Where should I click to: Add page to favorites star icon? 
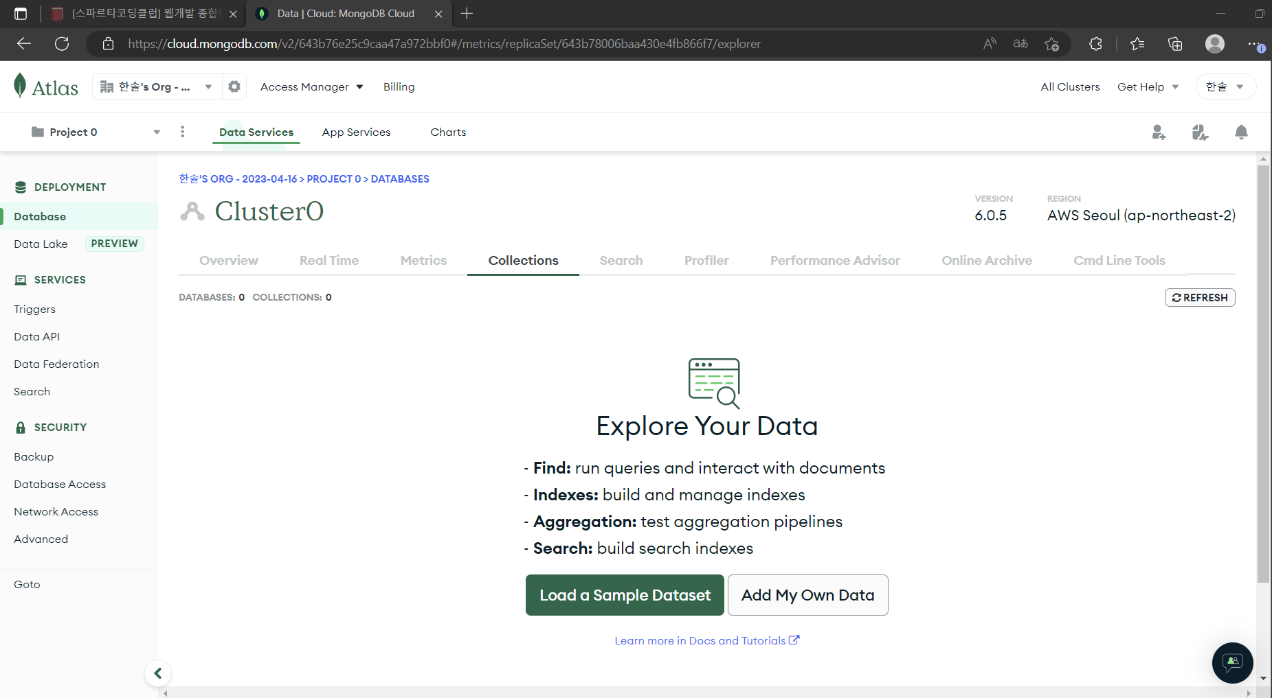[1051, 44]
